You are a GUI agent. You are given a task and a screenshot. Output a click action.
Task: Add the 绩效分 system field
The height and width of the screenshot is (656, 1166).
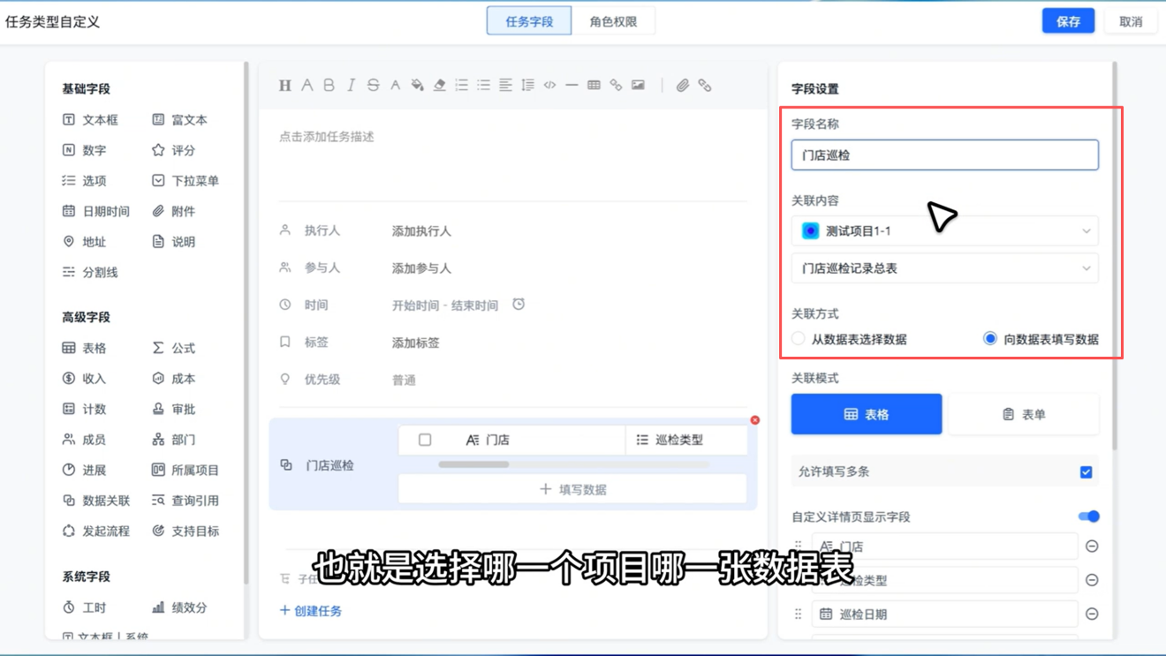(179, 607)
